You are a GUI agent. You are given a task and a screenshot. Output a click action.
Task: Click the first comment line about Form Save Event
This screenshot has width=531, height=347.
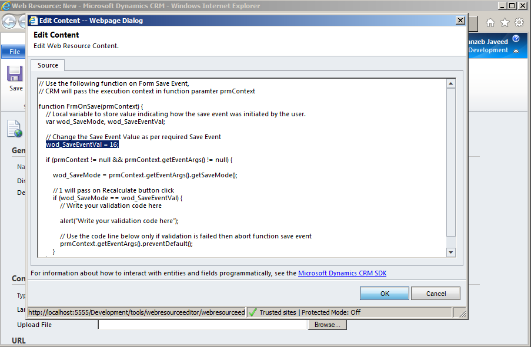click(x=114, y=83)
